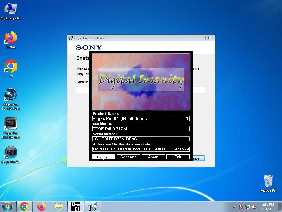Click the Generate button

coord(128,157)
